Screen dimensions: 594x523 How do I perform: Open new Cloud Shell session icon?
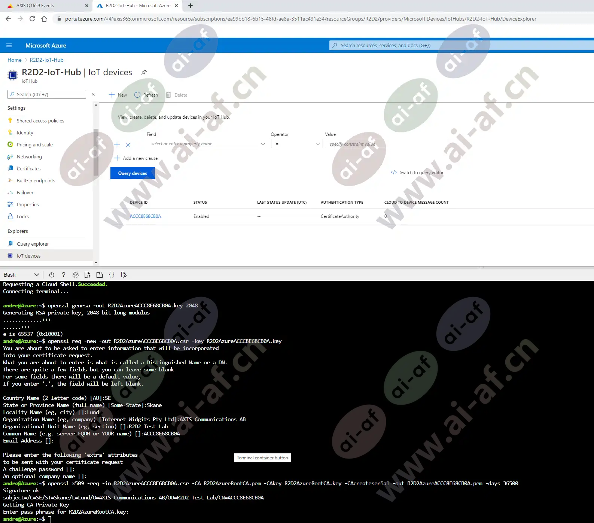click(100, 275)
